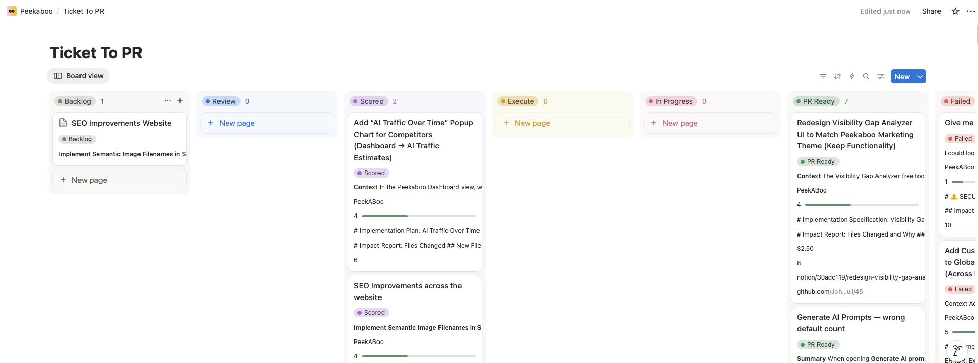Switch to the Board view tab
The height and width of the screenshot is (363, 978).
tap(78, 76)
